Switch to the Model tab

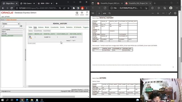(x=47, y=27)
